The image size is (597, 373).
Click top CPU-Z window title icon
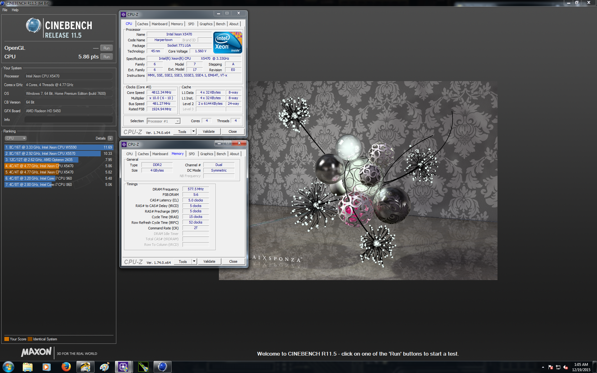pyautogui.click(x=123, y=14)
